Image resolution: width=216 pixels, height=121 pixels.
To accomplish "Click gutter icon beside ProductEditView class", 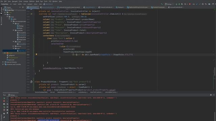I will click(x=31, y=82).
